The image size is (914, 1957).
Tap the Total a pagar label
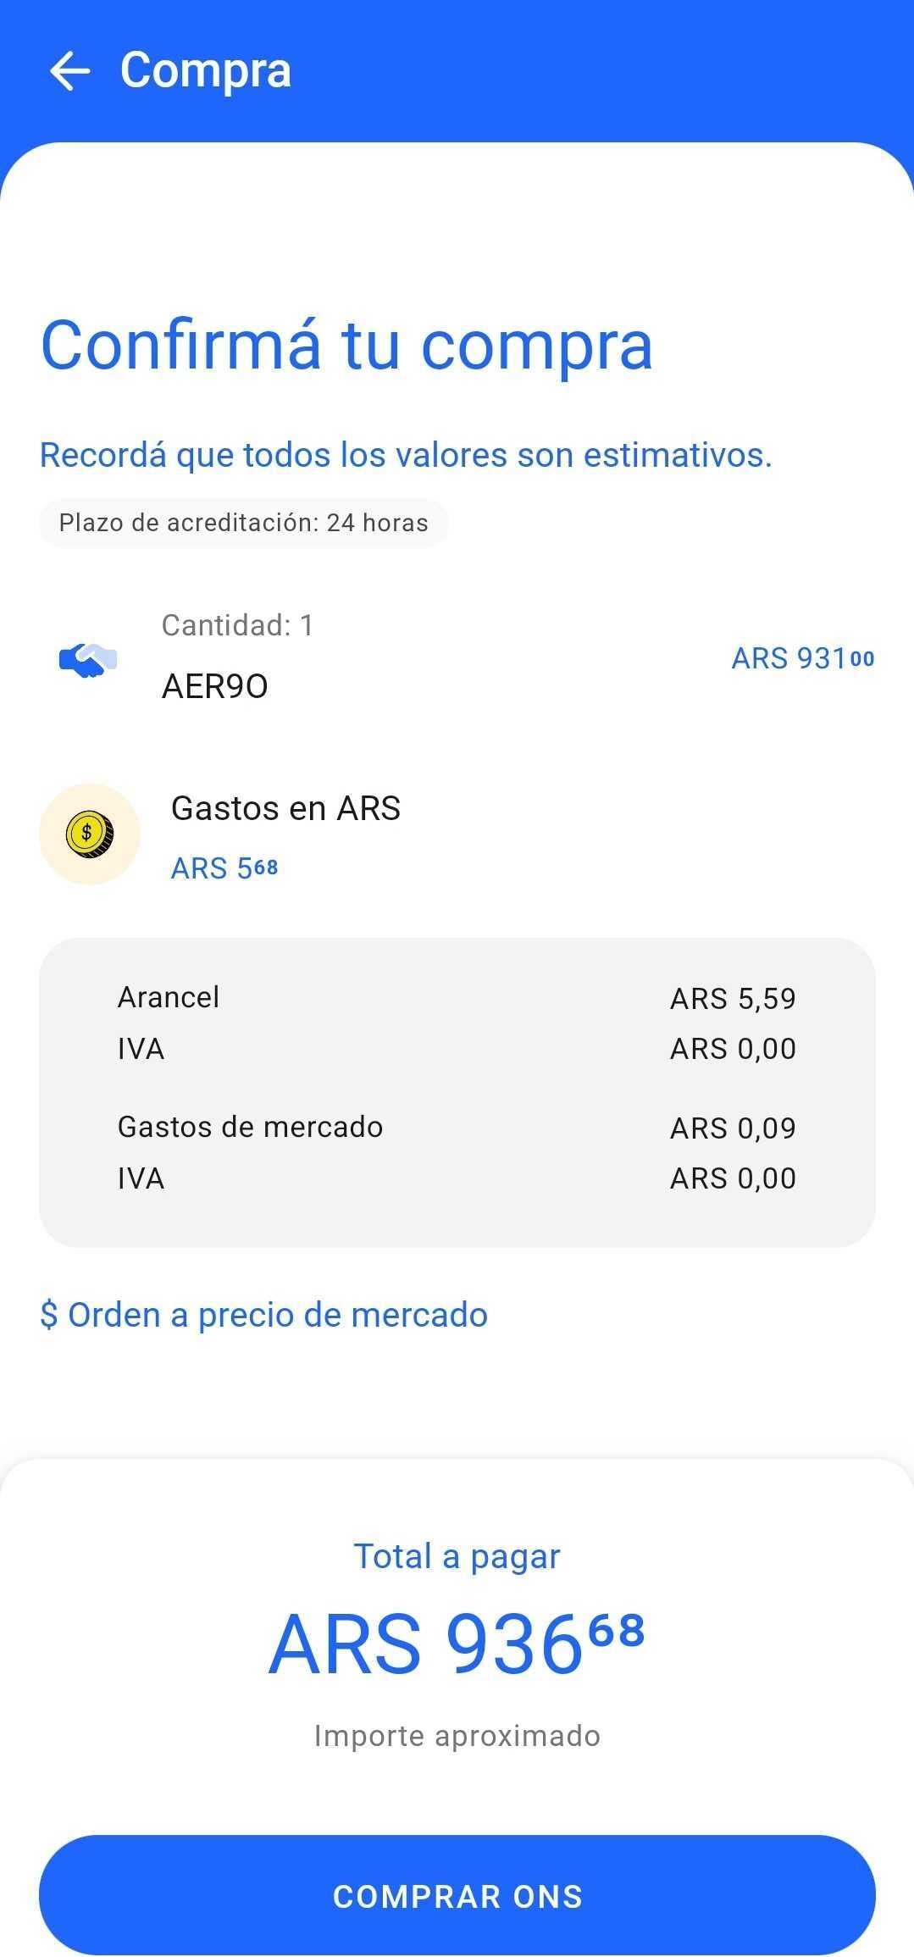point(457,1557)
